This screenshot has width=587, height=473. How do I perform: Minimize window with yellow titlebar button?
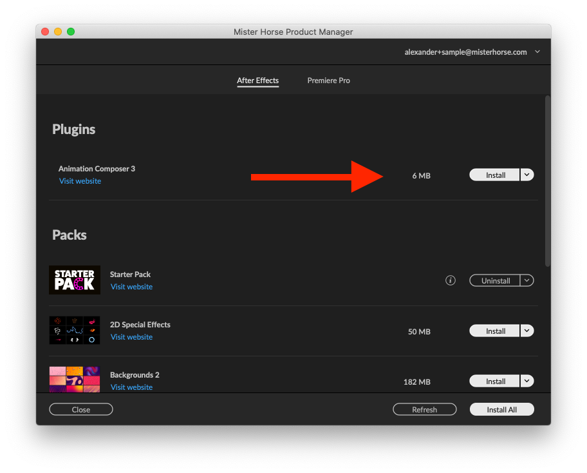tap(58, 32)
